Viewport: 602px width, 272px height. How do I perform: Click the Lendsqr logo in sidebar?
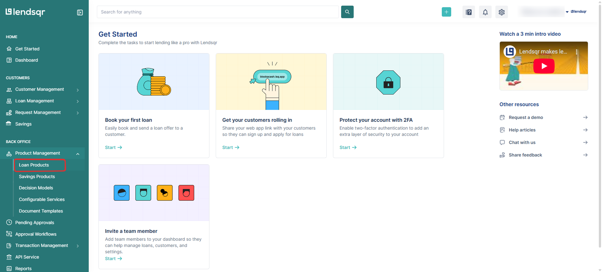tap(25, 12)
